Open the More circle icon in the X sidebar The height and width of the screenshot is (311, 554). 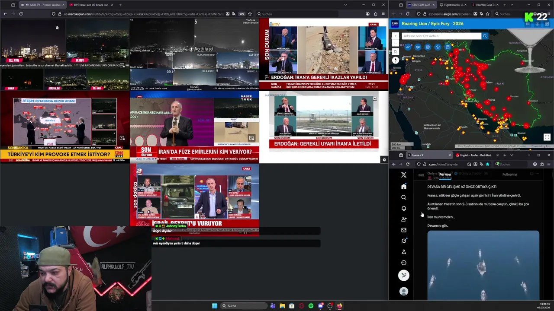(x=404, y=263)
